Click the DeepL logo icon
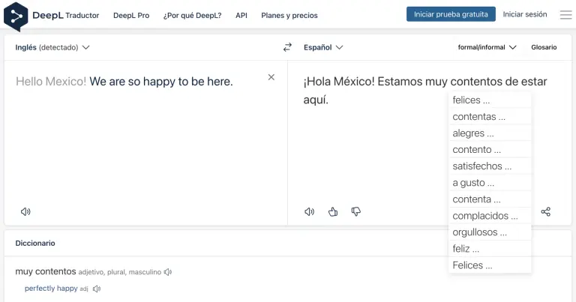Image resolution: width=576 pixels, height=302 pixels. point(16,15)
